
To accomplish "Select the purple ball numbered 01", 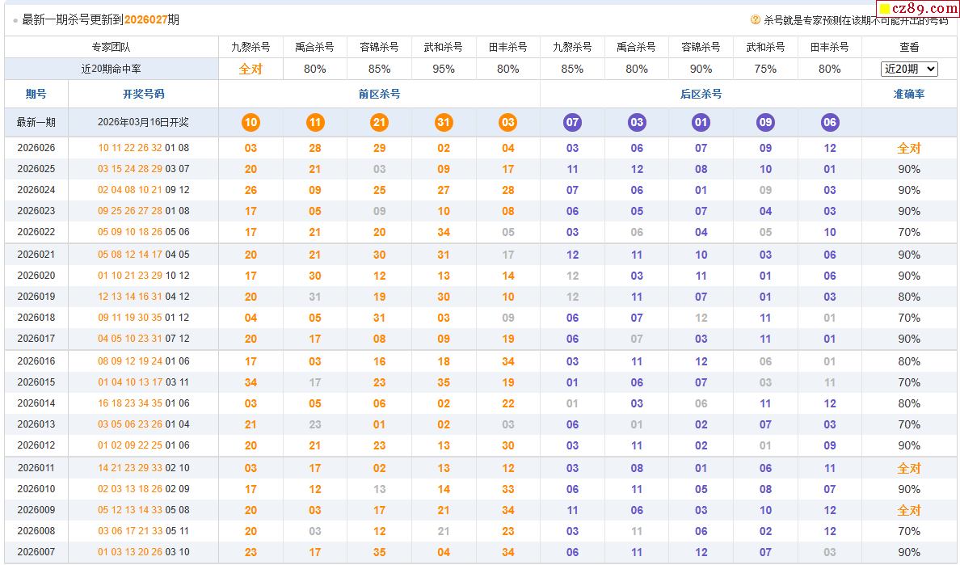I will tap(701, 123).
